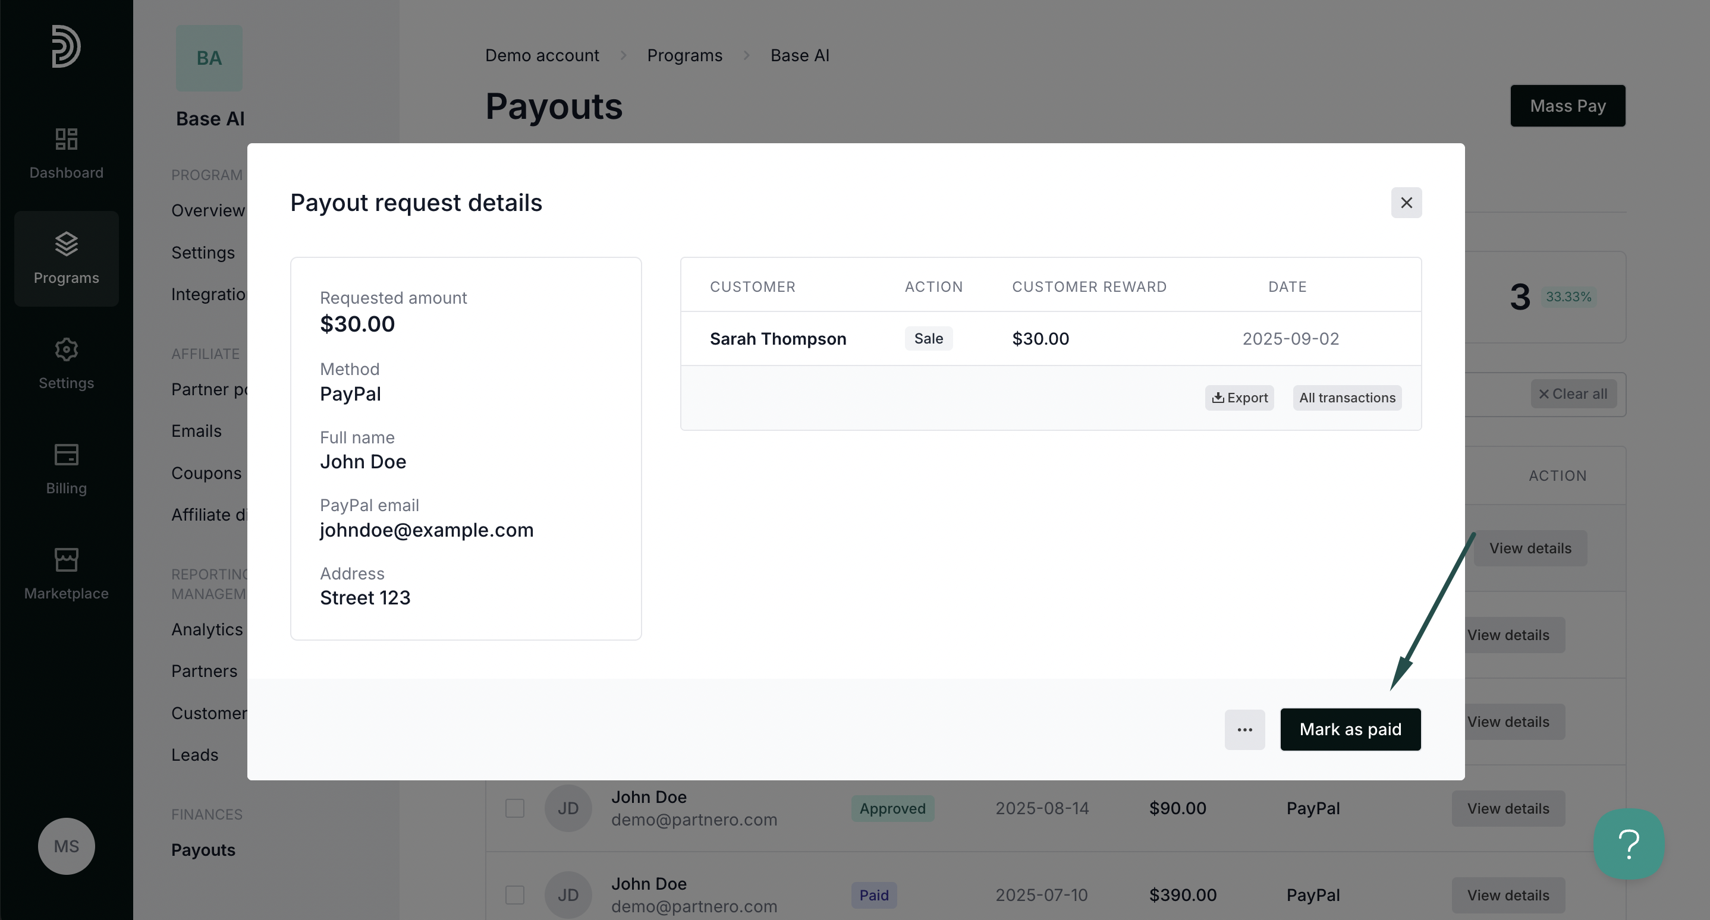
Task: Open the Billing card icon
Action: (x=67, y=455)
